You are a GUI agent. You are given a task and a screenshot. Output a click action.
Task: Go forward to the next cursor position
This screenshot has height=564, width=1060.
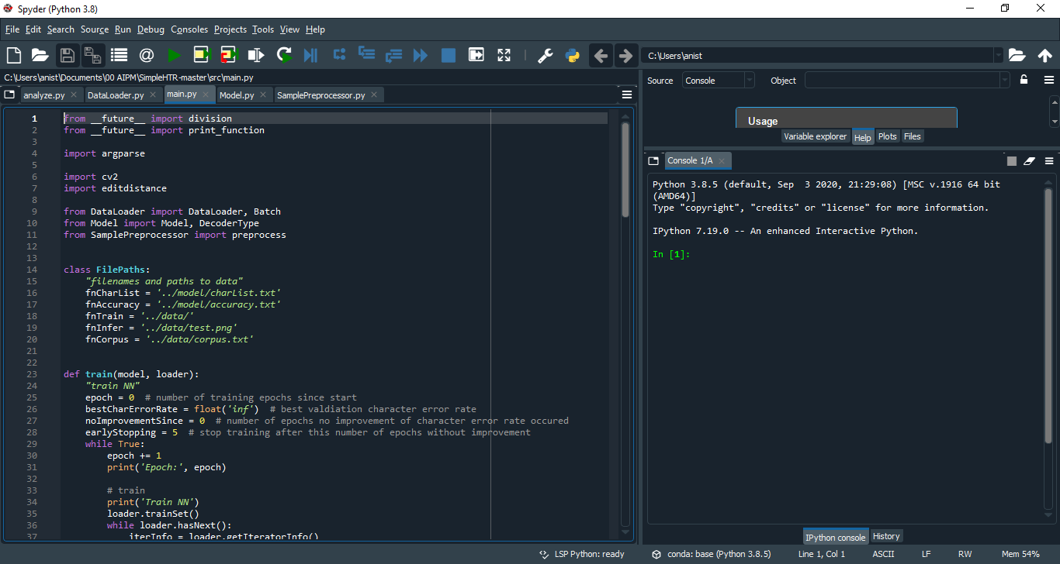pyautogui.click(x=625, y=55)
